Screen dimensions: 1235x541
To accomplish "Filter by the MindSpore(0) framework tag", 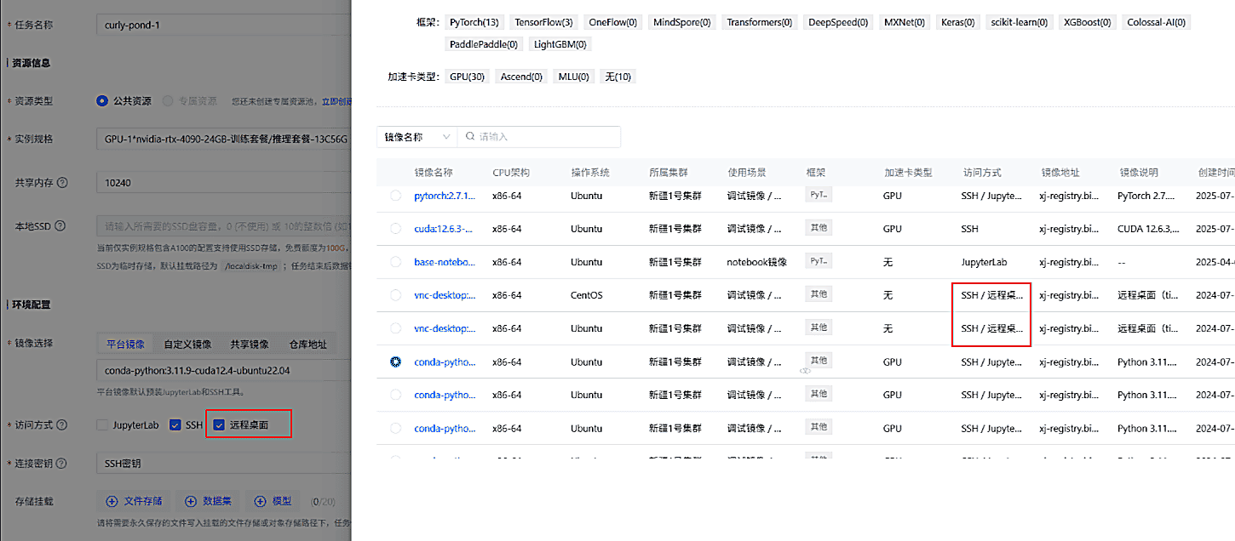I will click(682, 22).
